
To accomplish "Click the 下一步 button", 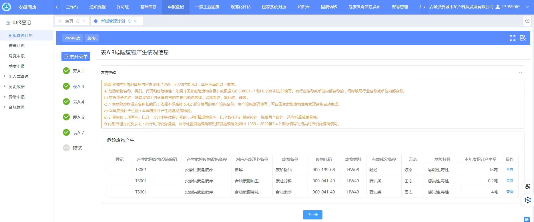I will 312,215.
